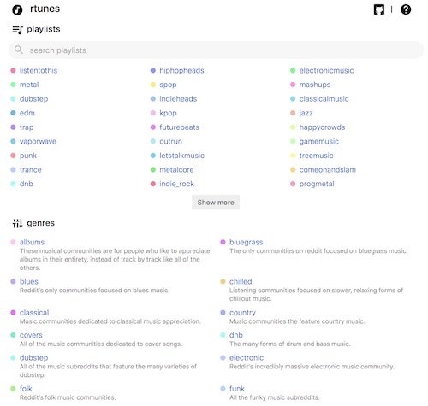Click the colored dot beside listentothis
This screenshot has height=406, width=428.
click(x=13, y=70)
